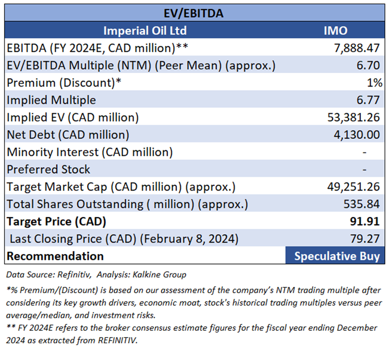Image resolution: width=390 pixels, height=348 pixels.
Task: Click the 1% premium value
Action: point(374,82)
